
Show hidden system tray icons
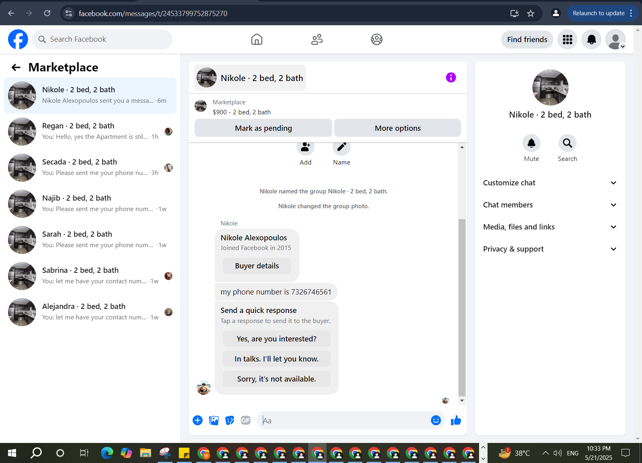[x=545, y=453]
